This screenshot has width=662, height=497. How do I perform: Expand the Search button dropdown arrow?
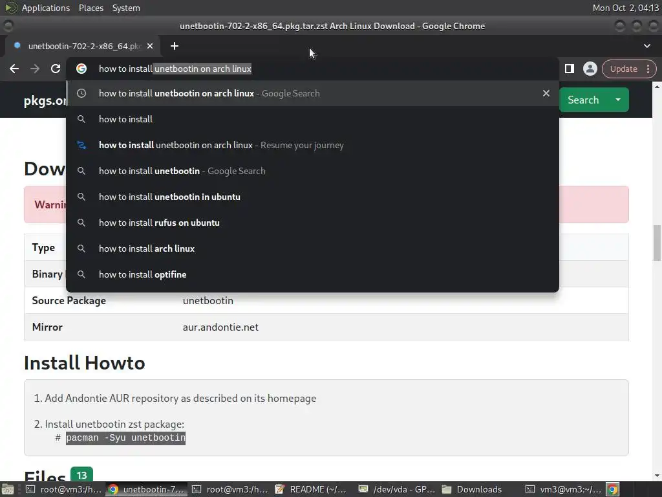[x=618, y=100]
